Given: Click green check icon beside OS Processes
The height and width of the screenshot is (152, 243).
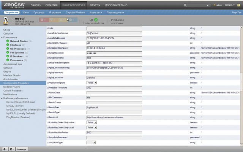Looking at the screenshot, I should click(x=8, y=49).
